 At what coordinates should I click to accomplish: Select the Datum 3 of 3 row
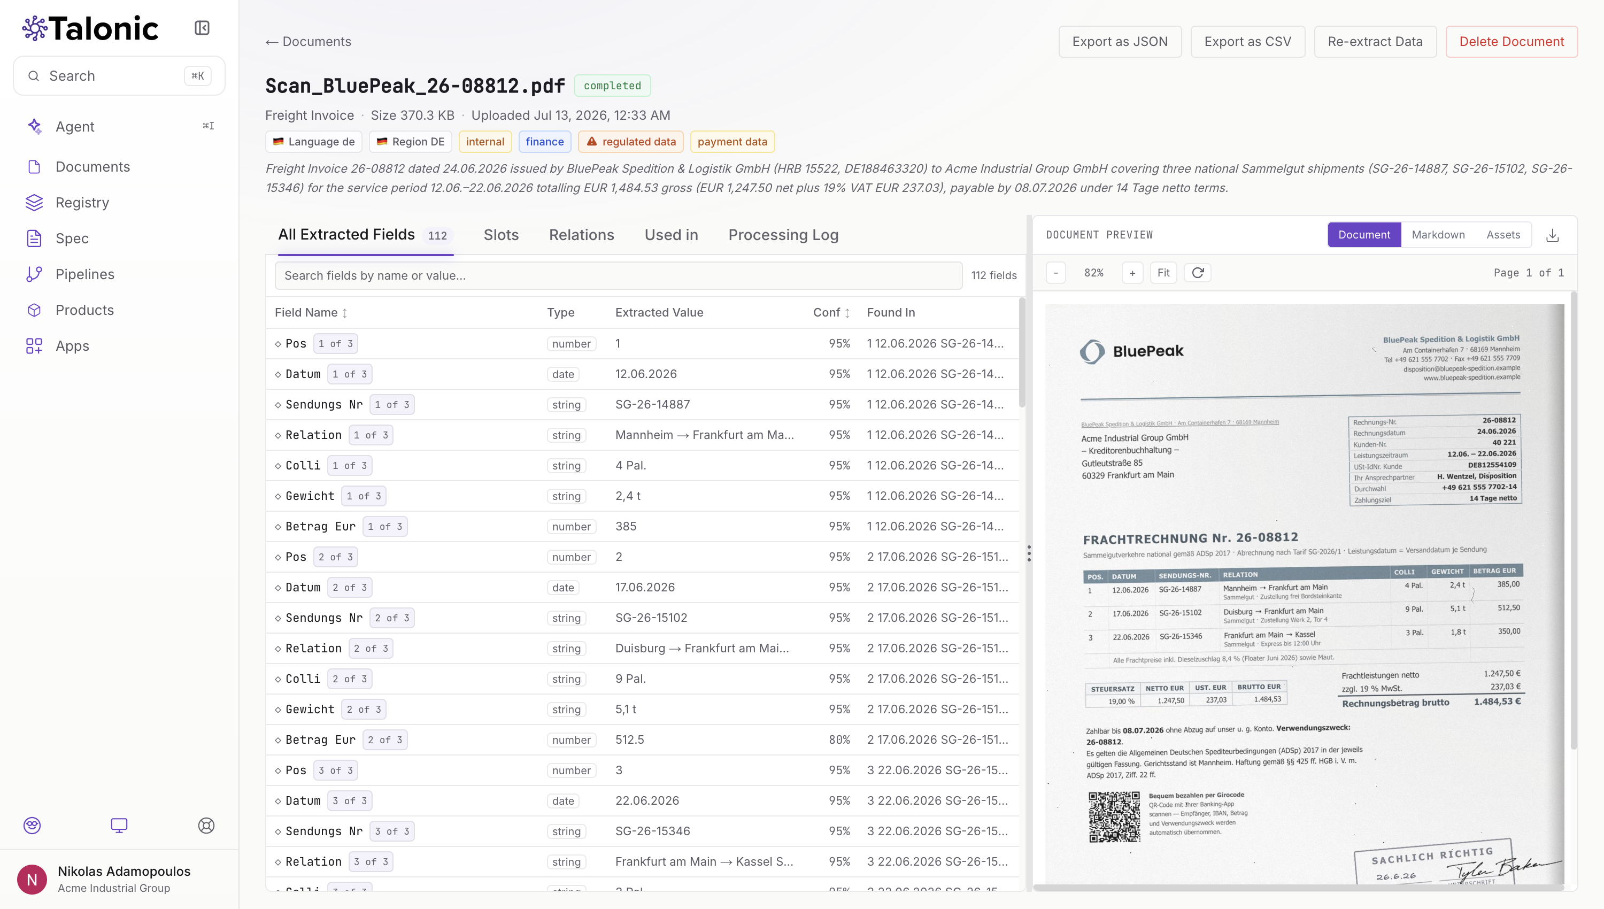[x=642, y=801]
